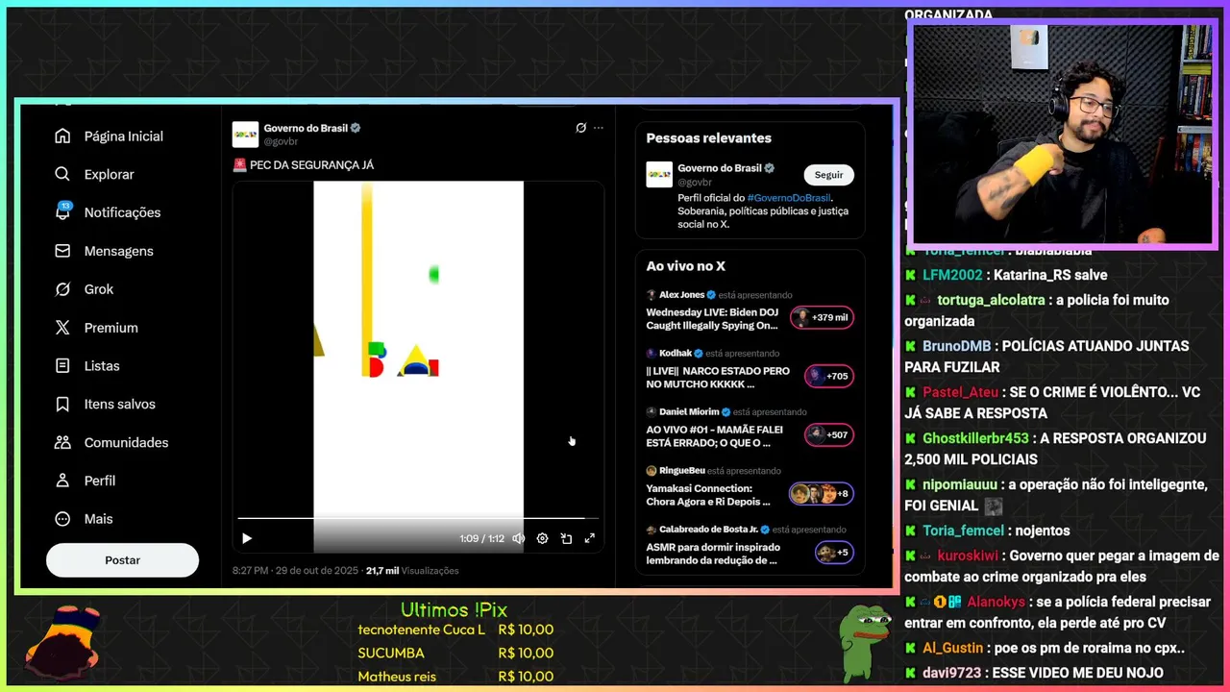Click Governo do Brasil avatar on post
Screen dimensions: 1230x692
(x=245, y=134)
